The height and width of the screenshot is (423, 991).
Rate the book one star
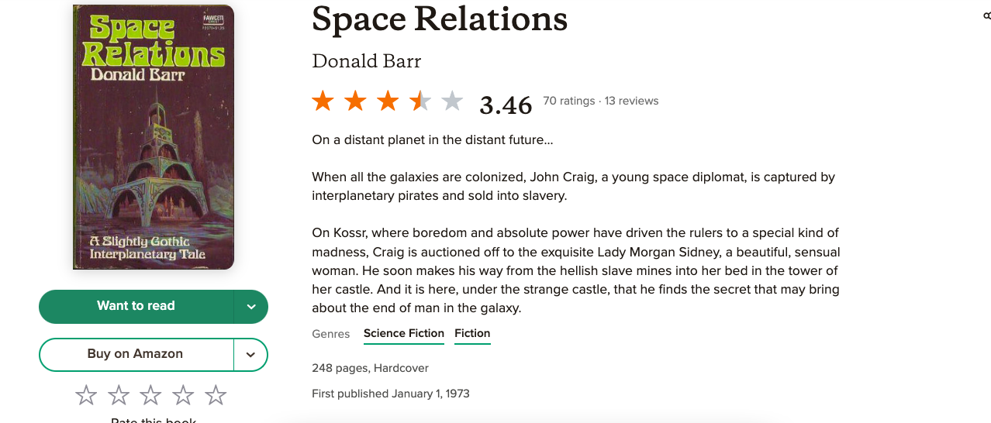[86, 396]
